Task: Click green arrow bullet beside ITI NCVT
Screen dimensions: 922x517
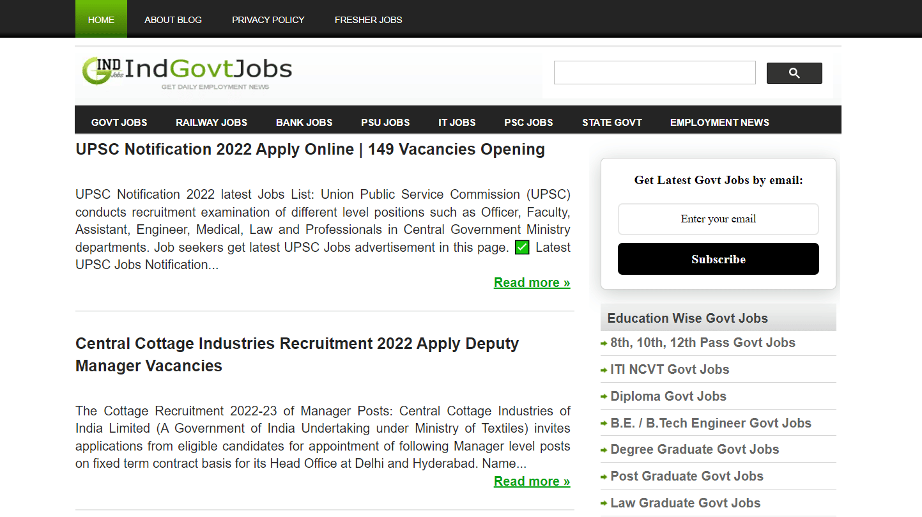Action: tap(604, 371)
